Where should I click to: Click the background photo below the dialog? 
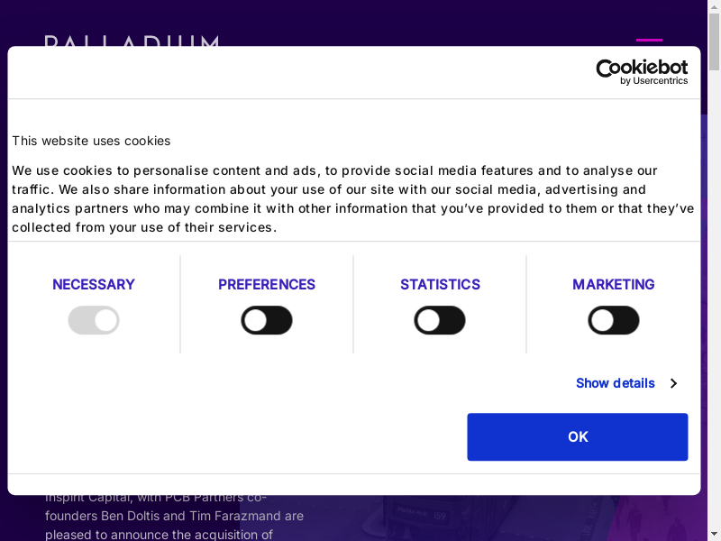(x=505, y=518)
